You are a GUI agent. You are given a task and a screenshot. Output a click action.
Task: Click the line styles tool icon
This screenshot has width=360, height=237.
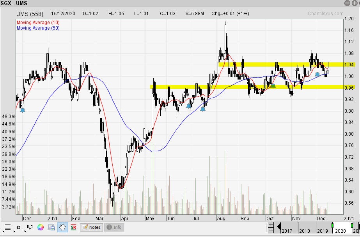(x=8, y=226)
